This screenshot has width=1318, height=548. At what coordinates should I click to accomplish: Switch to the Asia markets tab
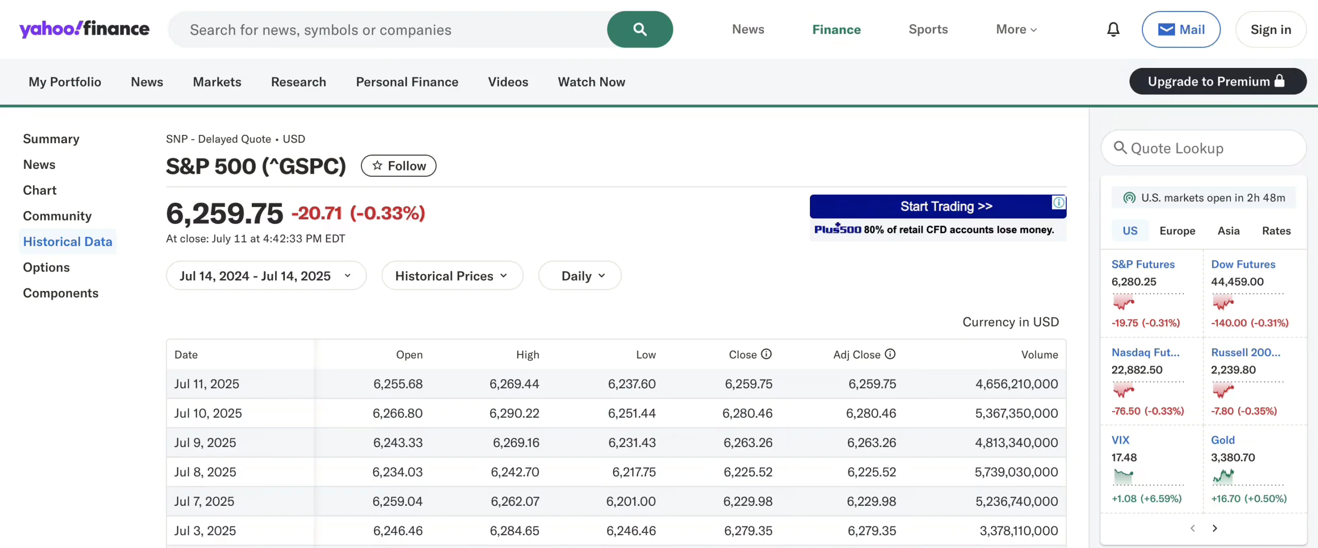click(1228, 230)
